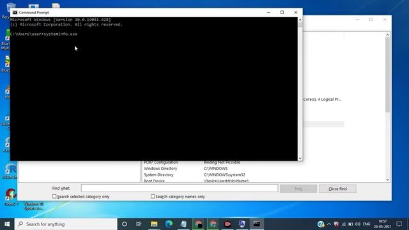Open the Windows Start menu
The height and width of the screenshot is (230, 409).
(7, 224)
